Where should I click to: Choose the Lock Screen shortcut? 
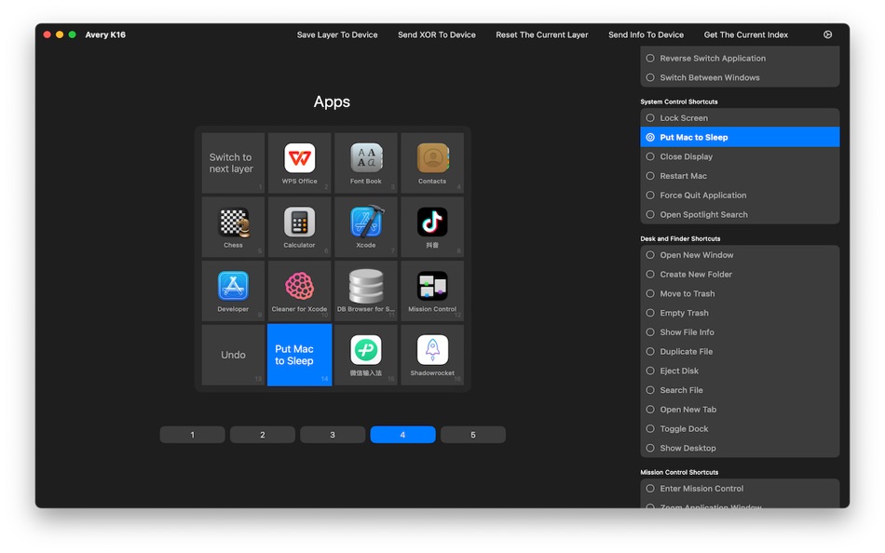pyautogui.click(x=740, y=118)
